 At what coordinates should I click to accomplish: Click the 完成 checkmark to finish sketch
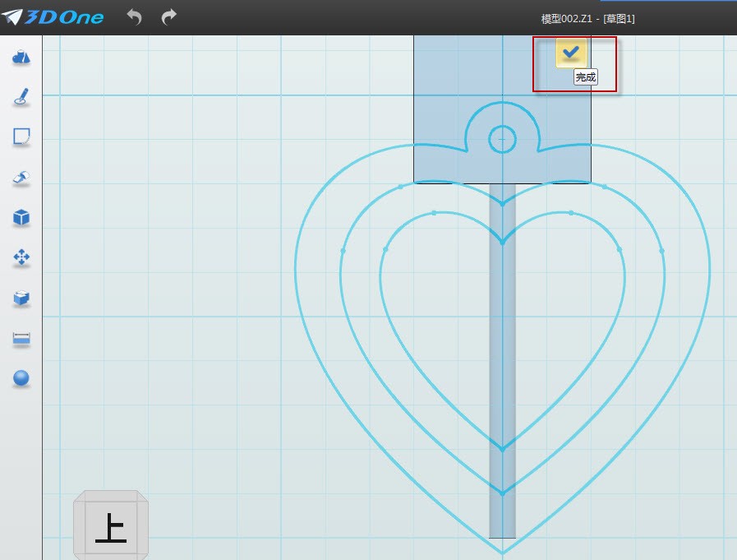pos(571,53)
